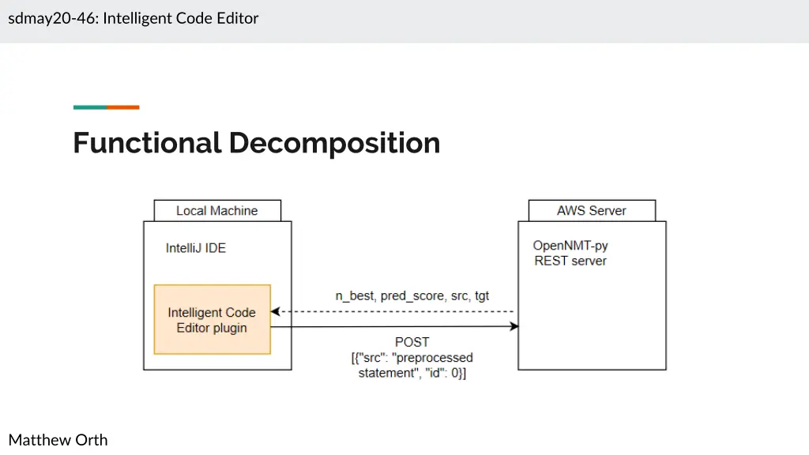This screenshot has height=455, width=809.
Task: Click the "tgt" word in the response label
Action: tap(481, 296)
